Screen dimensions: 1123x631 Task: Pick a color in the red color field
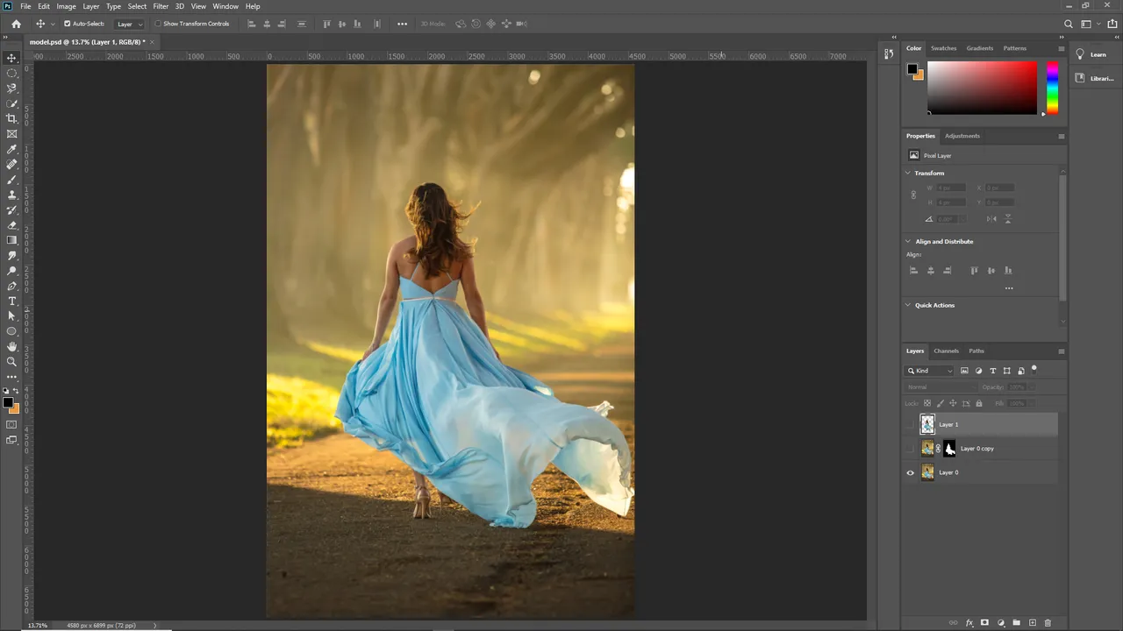click(x=982, y=88)
